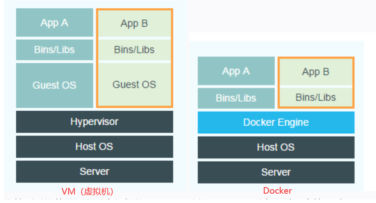The height and width of the screenshot is (203, 376).
Task: Select the green Guest OS block under App B
Action: coord(135,84)
